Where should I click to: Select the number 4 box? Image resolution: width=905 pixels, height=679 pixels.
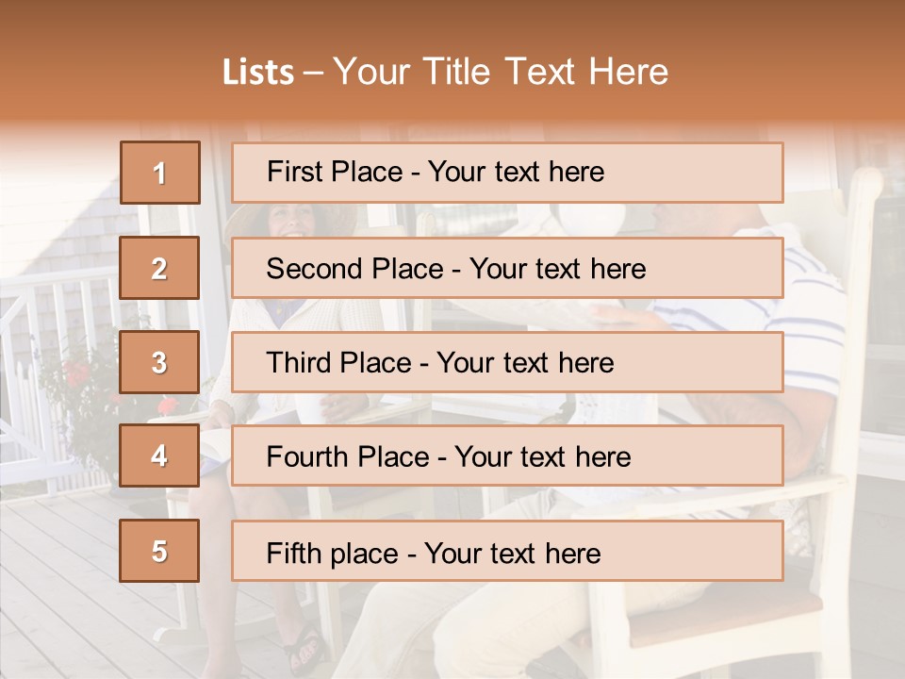pos(160,456)
